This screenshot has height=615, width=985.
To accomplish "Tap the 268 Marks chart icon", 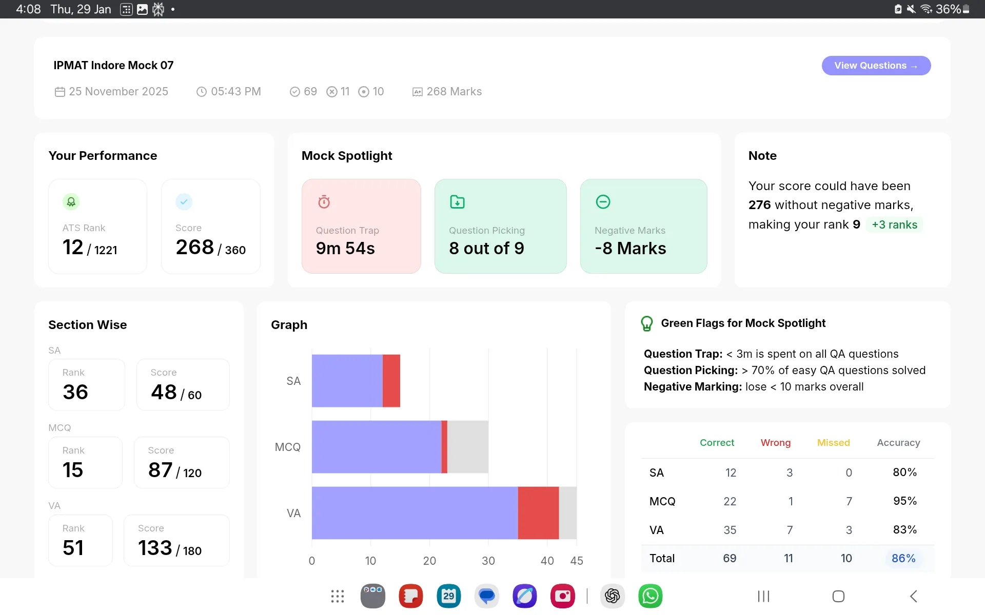I will pos(418,92).
